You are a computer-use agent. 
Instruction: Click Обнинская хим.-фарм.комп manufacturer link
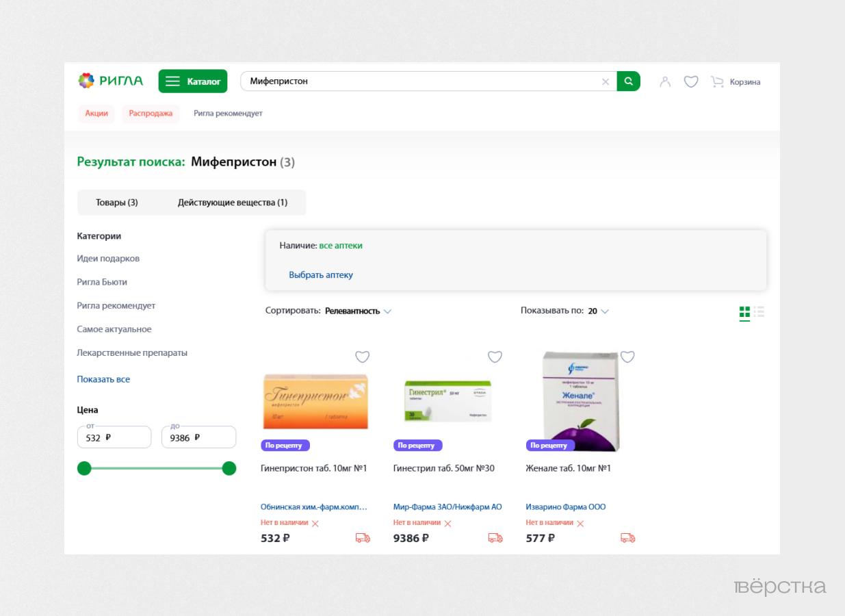click(314, 507)
